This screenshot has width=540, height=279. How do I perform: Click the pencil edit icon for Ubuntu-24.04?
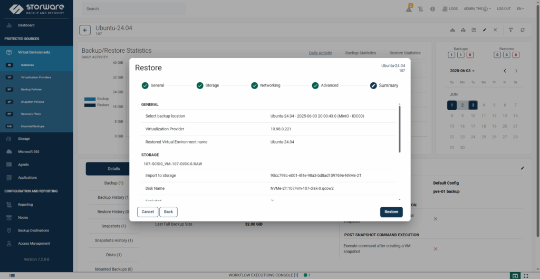tap(484, 30)
